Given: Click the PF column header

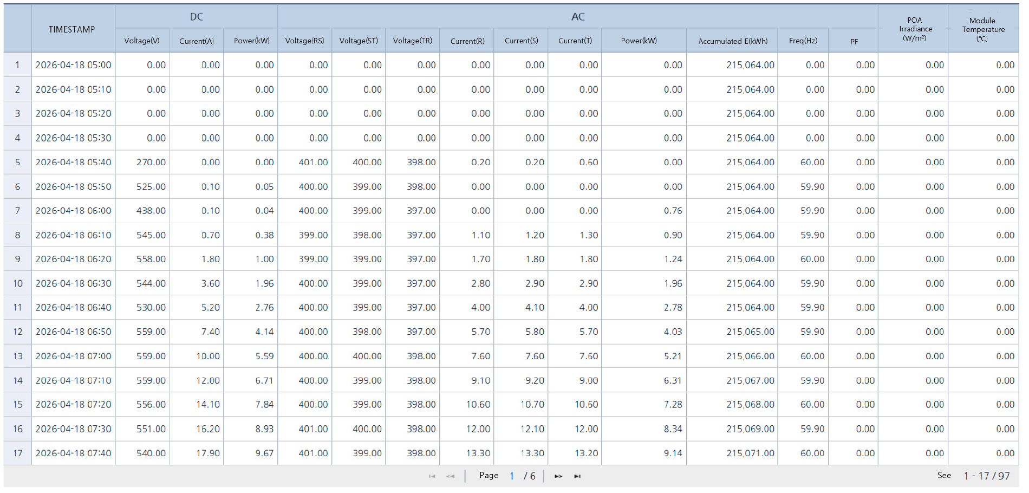Looking at the screenshot, I should coord(854,41).
